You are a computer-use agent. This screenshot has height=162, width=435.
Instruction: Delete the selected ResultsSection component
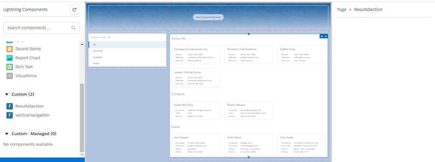(326, 36)
